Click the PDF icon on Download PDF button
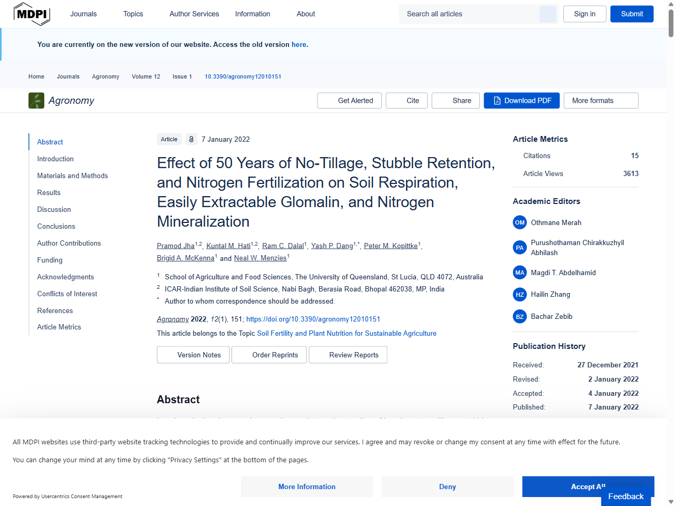 (496, 100)
